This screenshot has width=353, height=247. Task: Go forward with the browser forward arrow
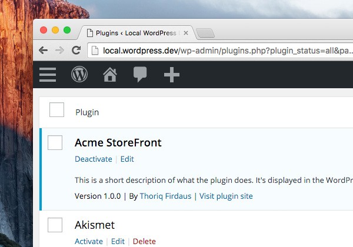tap(59, 50)
